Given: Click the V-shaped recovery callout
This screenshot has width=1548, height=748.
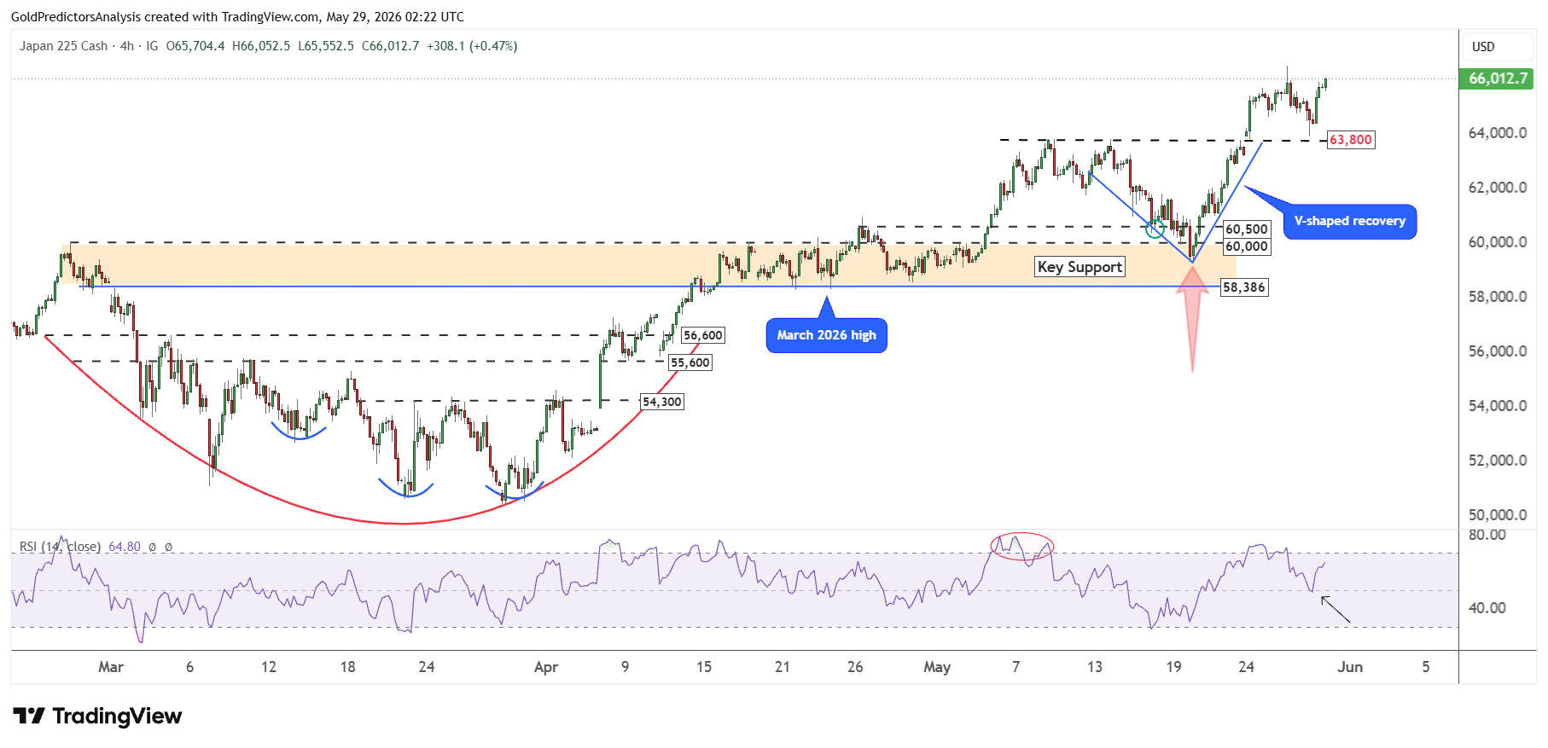Looking at the screenshot, I should click(1349, 221).
